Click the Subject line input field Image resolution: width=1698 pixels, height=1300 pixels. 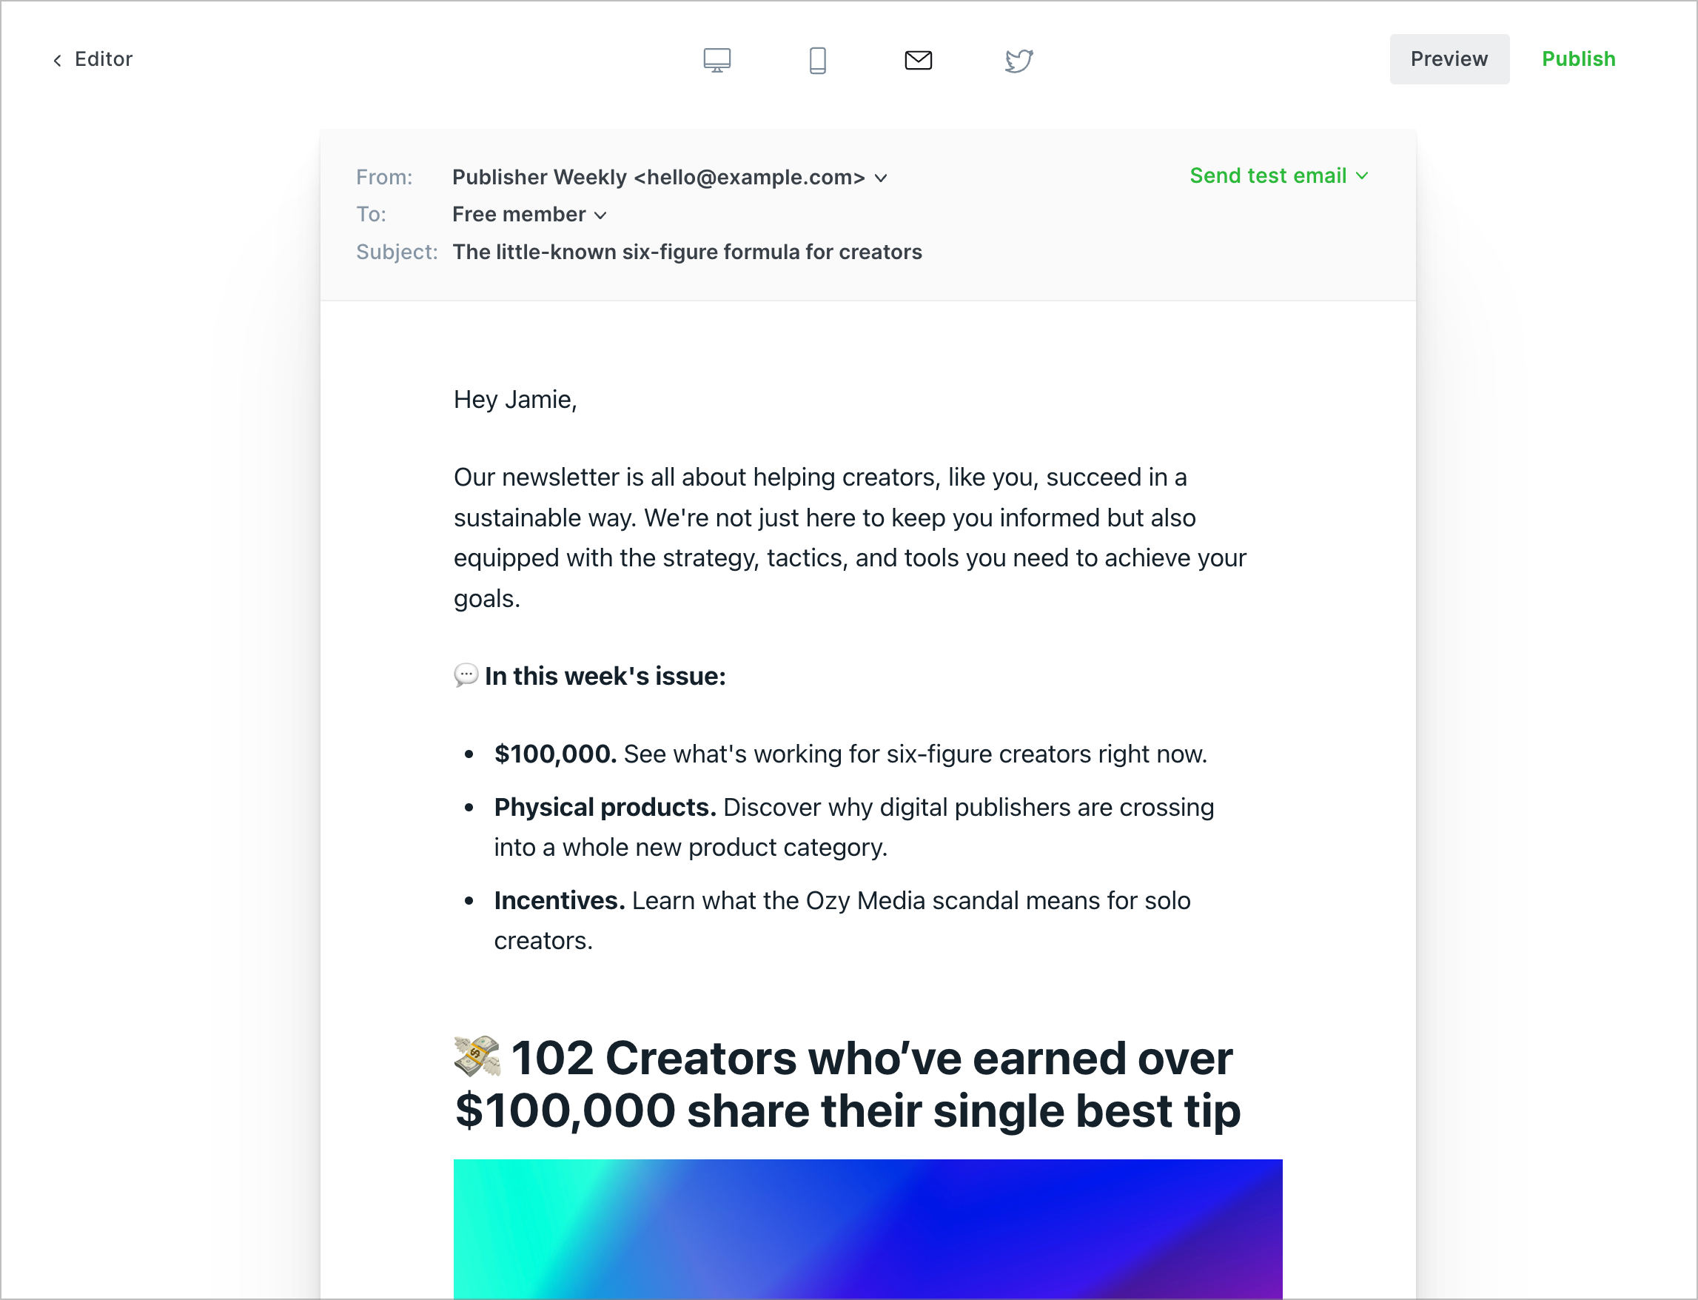click(689, 250)
